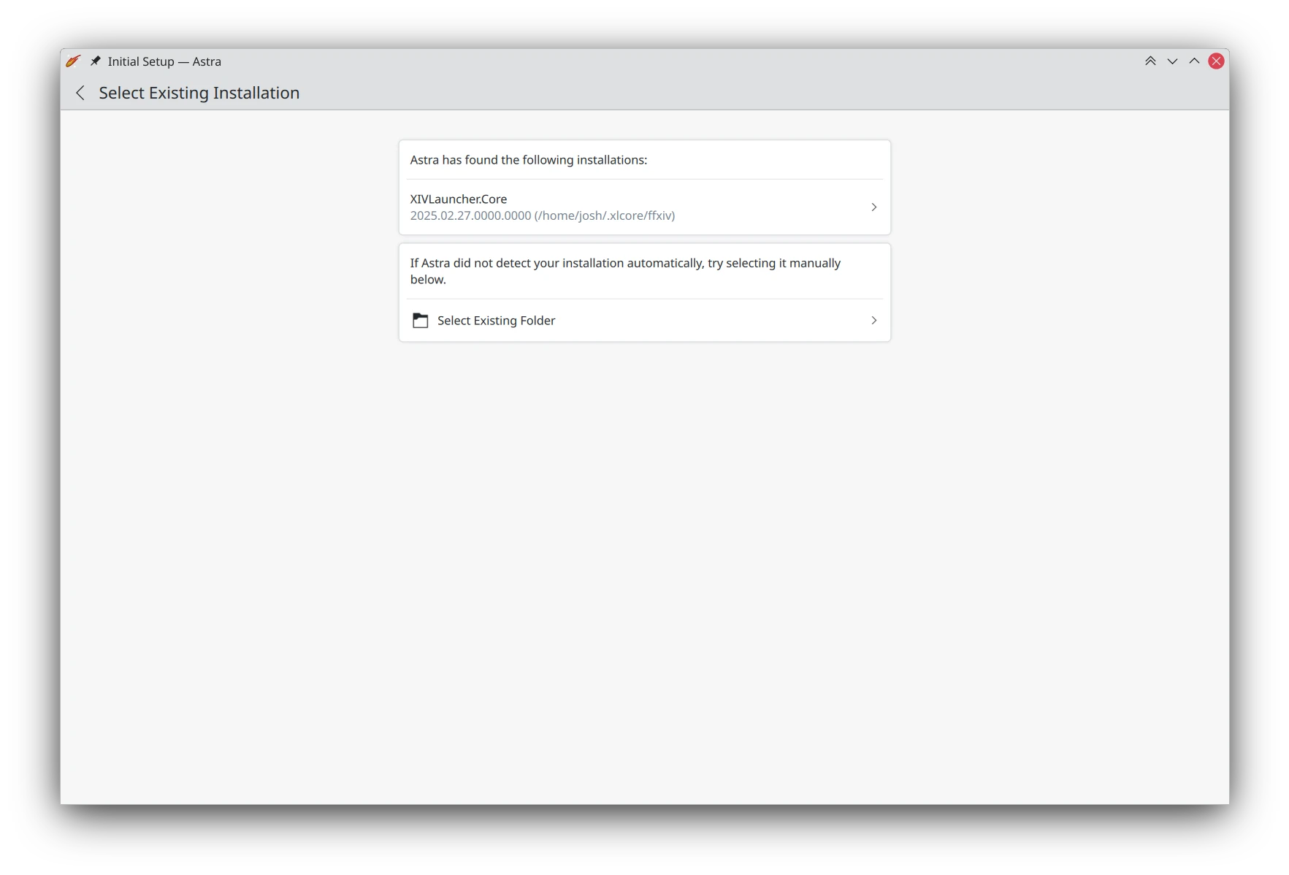This screenshot has height=875, width=1289.
Task: Click the 'Select Existing Installation' page heading
Action: [199, 93]
